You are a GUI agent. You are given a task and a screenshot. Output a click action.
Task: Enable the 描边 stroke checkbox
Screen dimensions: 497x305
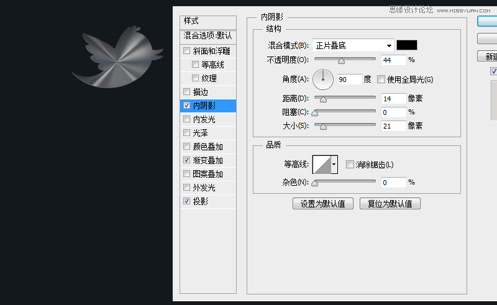tap(187, 92)
